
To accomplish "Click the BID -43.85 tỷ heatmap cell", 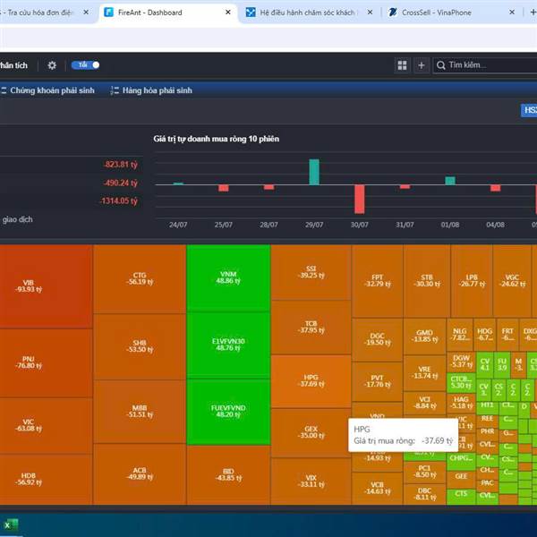I will (228, 474).
